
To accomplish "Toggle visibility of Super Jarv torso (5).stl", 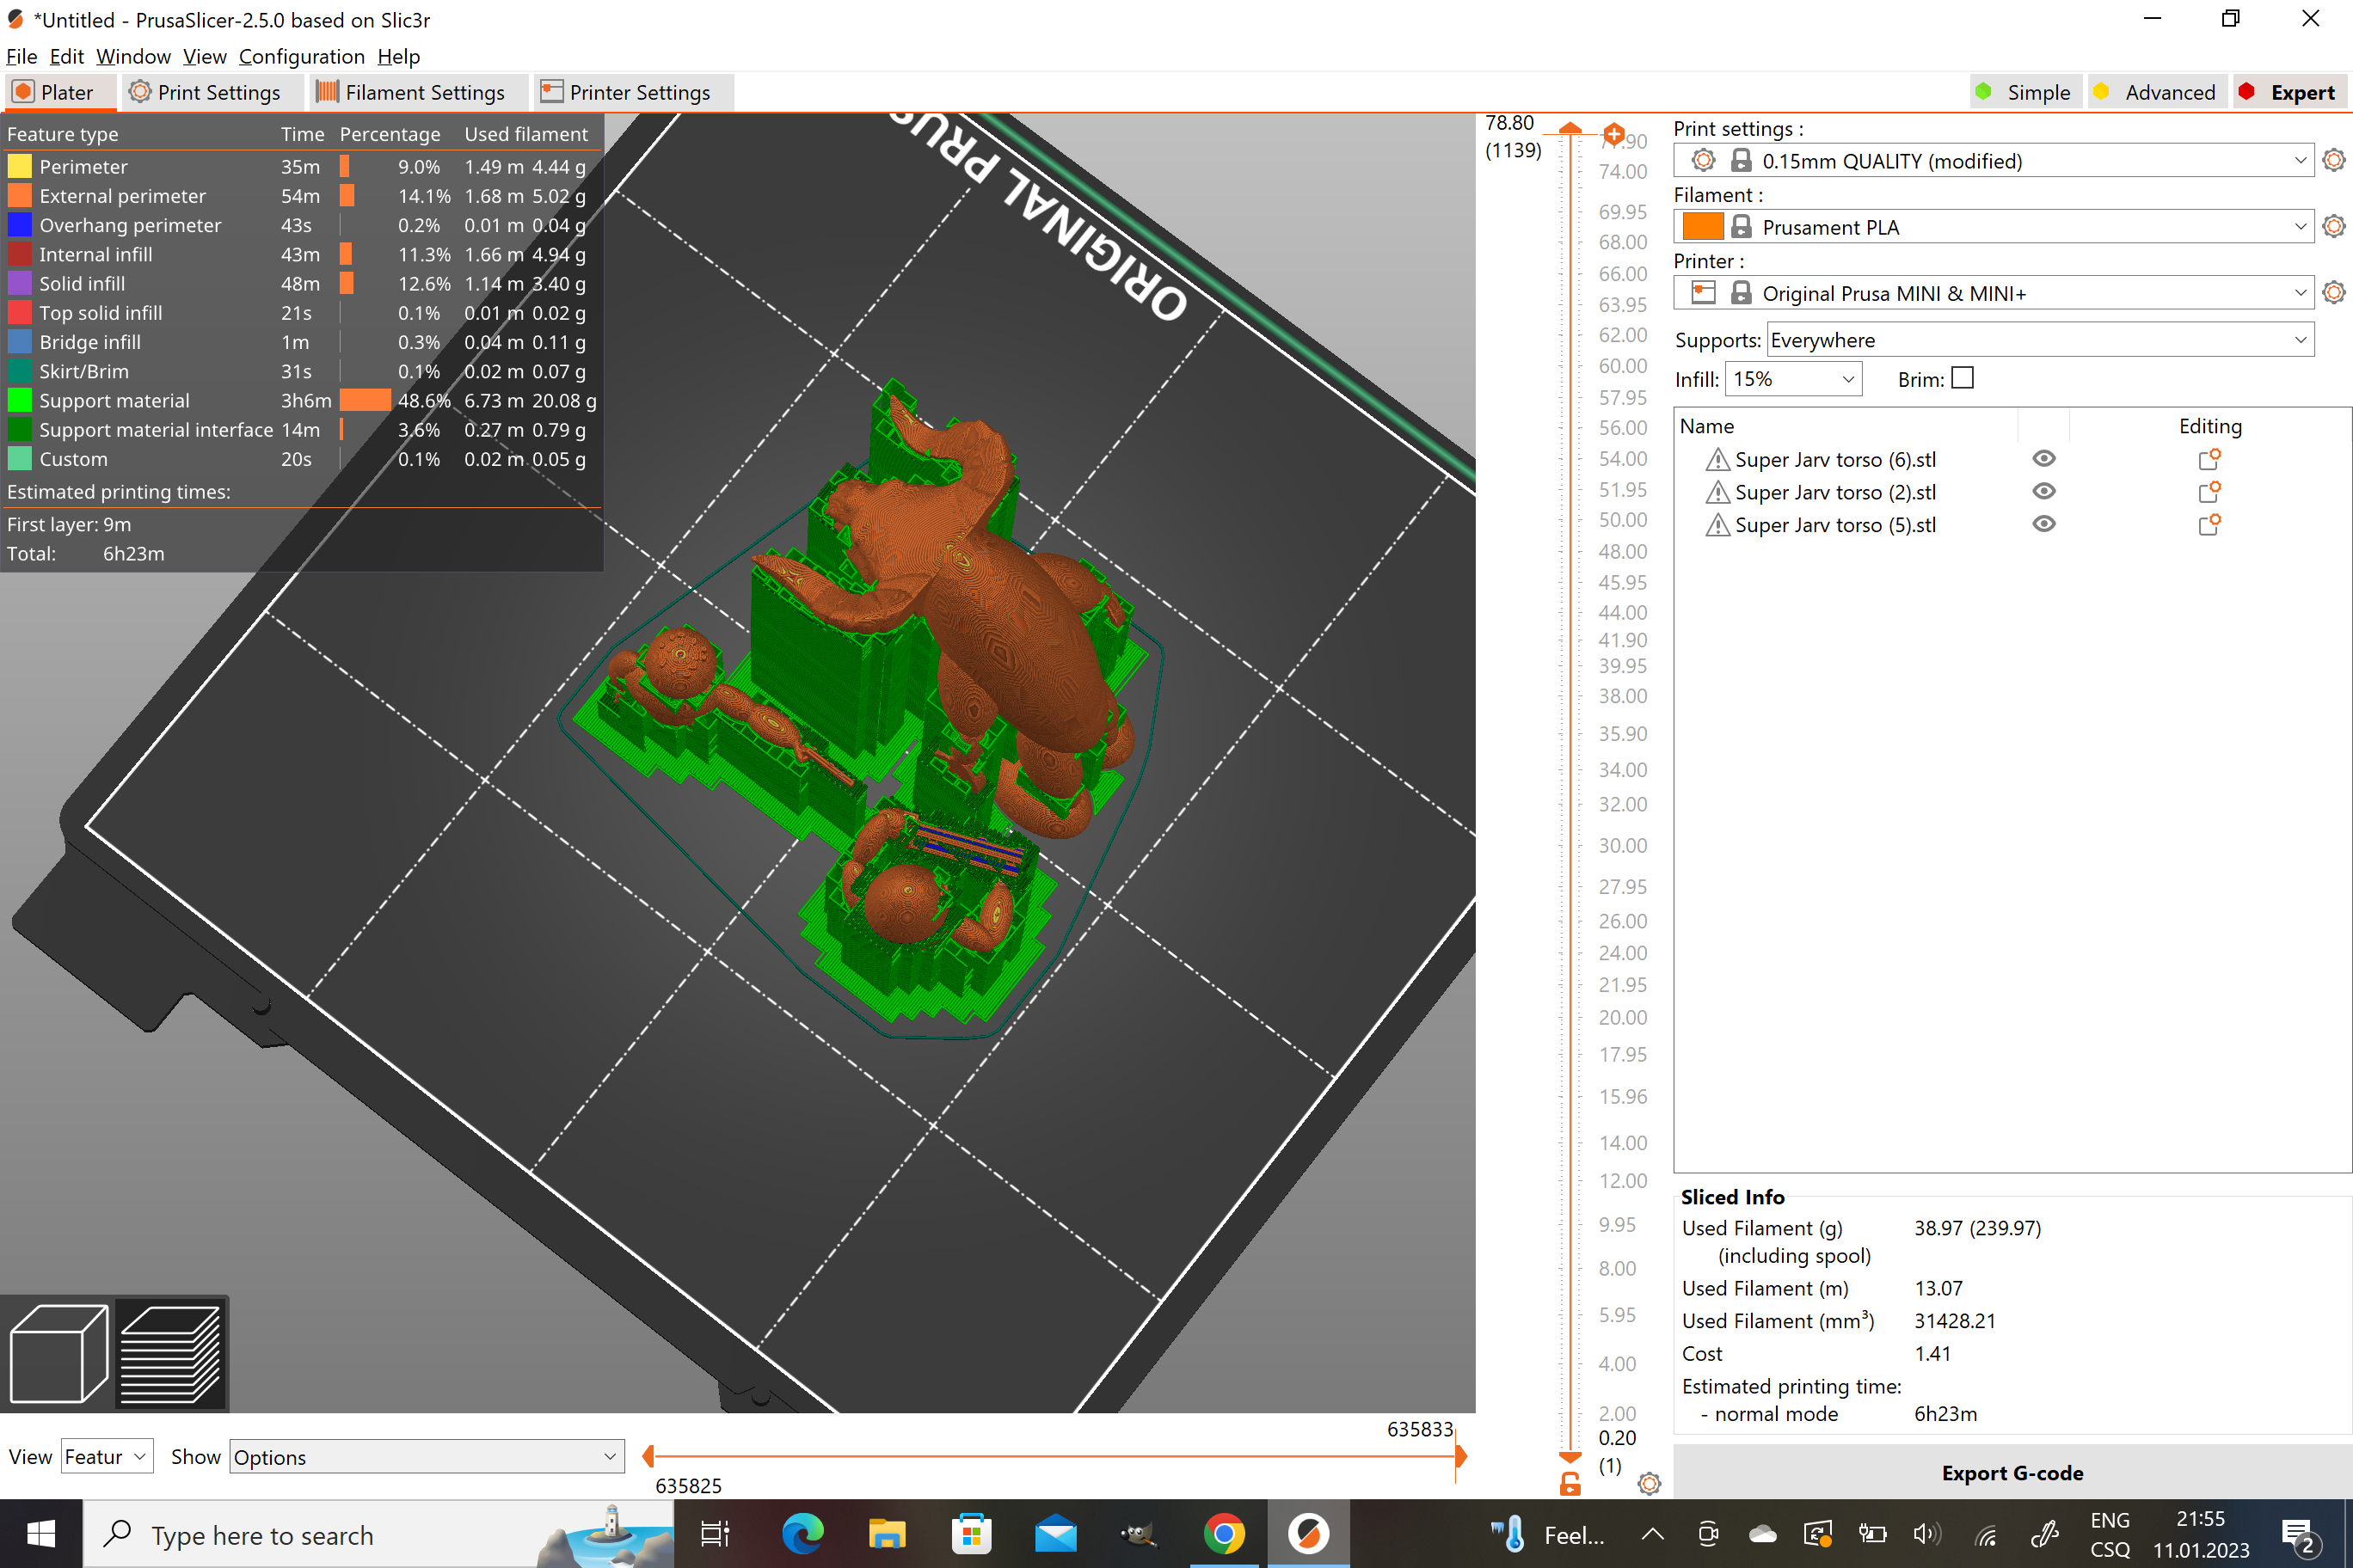I will [2044, 524].
